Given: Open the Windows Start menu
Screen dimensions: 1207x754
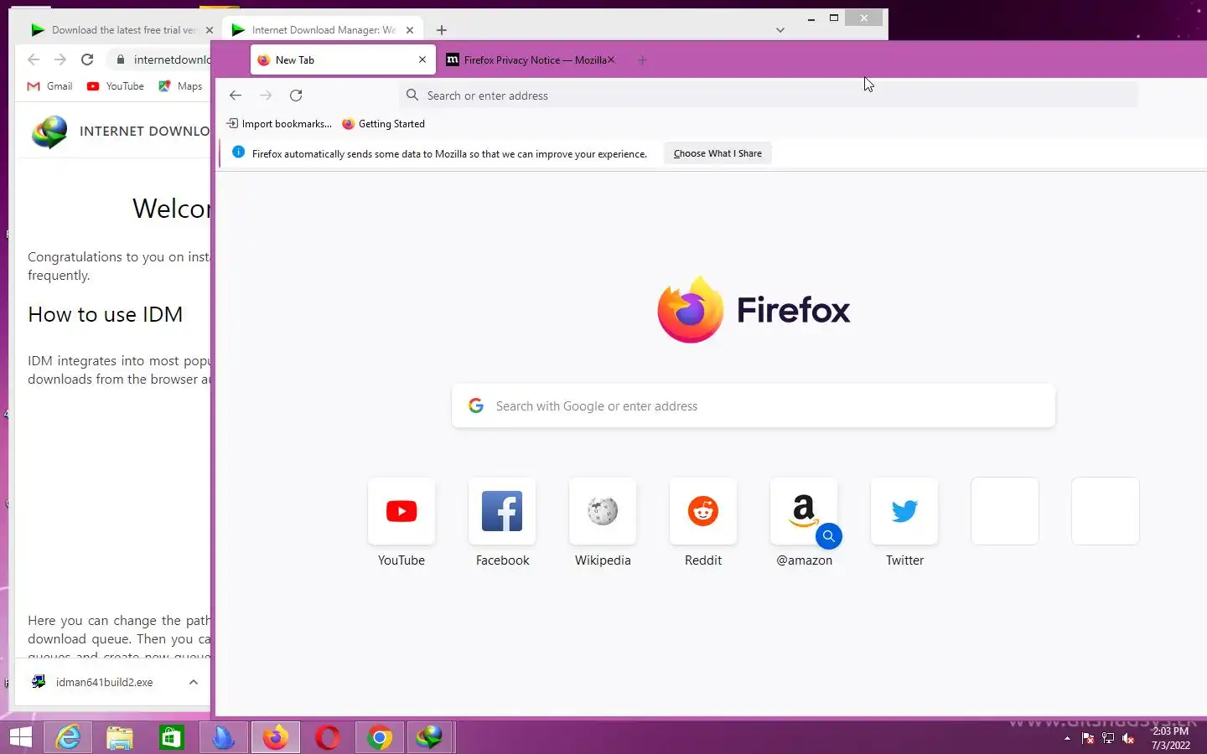Looking at the screenshot, I should 21,738.
